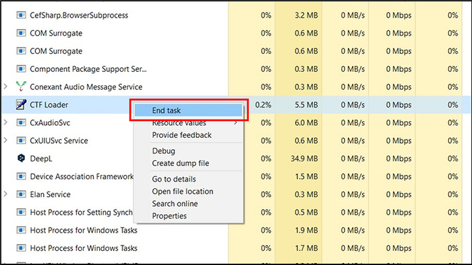
Task: Expand the CxUIUSvc Service group
Action: click(x=5, y=141)
